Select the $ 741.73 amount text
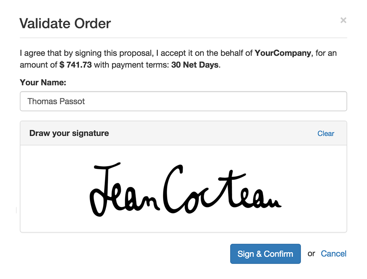Viewport: 367px width, 279px height. [76, 65]
